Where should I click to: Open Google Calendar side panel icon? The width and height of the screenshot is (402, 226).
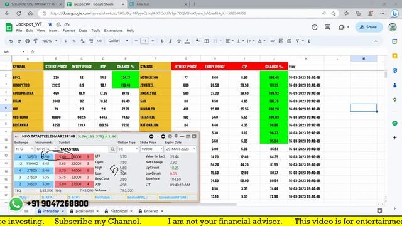395,41
